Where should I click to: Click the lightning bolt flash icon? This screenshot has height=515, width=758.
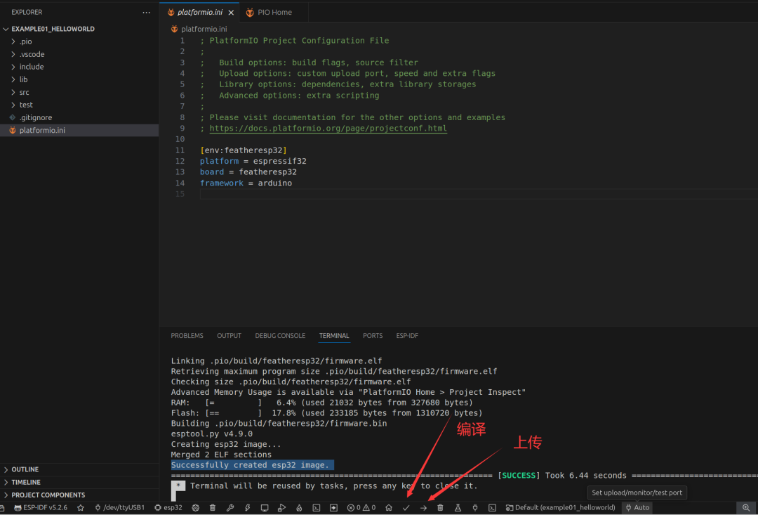point(248,508)
